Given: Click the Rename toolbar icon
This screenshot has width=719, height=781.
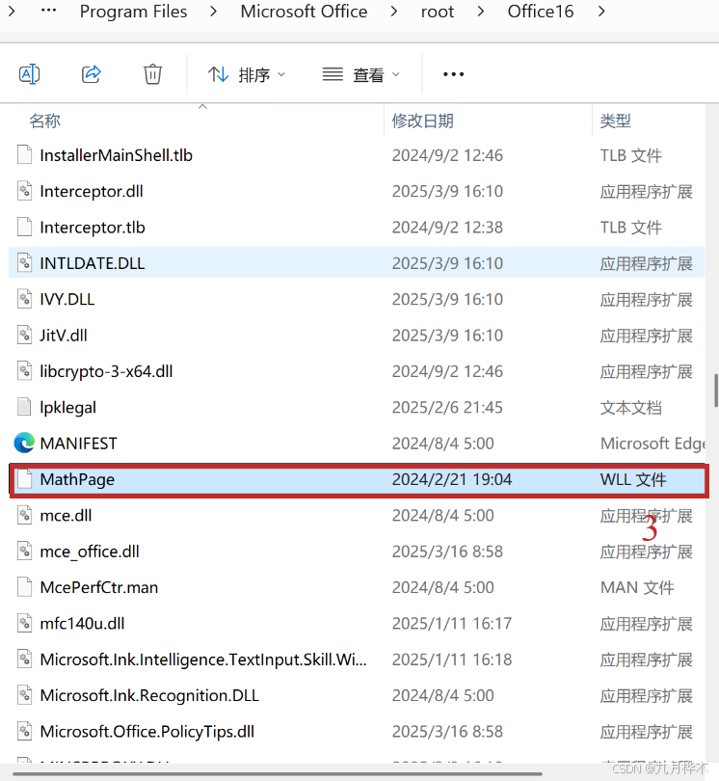Looking at the screenshot, I should click(x=29, y=74).
